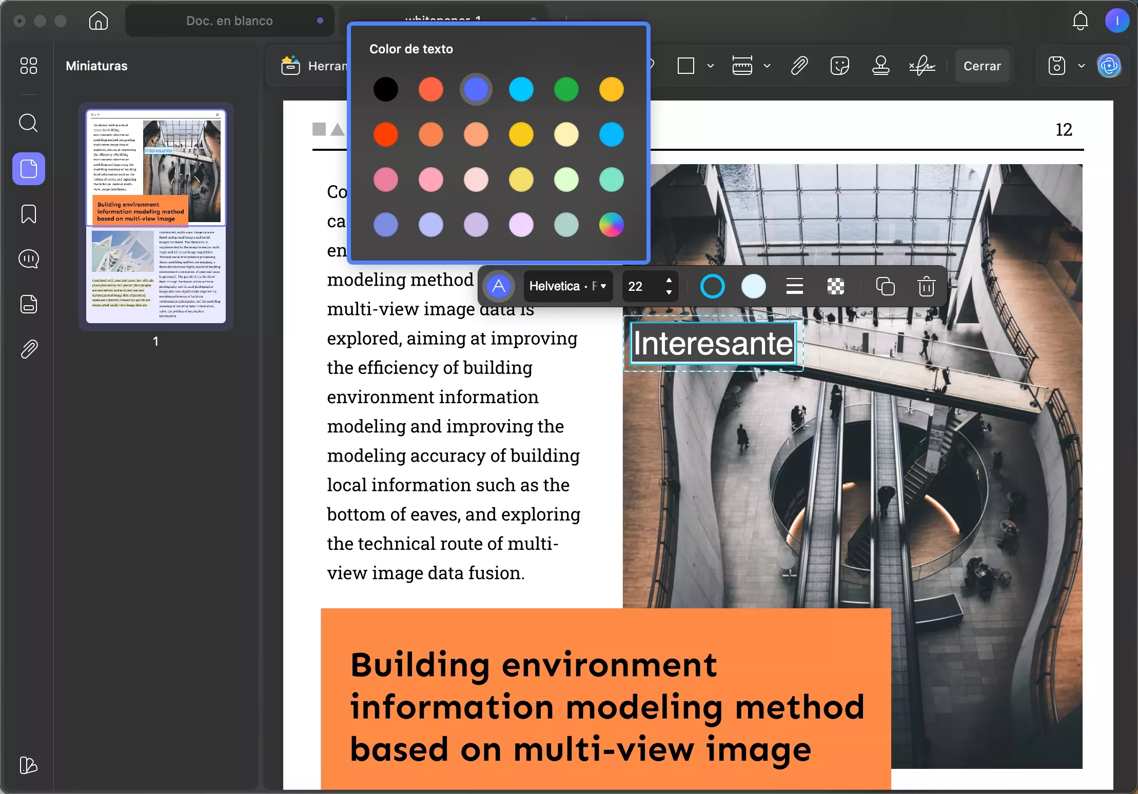Expand the measurement tool dropdown arrow
Screen dimensions: 1138x794
(x=767, y=66)
